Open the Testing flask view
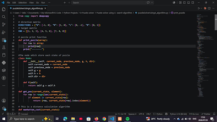 4,48
